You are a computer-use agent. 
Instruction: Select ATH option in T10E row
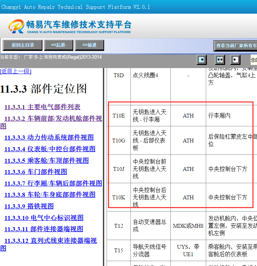coord(188,116)
